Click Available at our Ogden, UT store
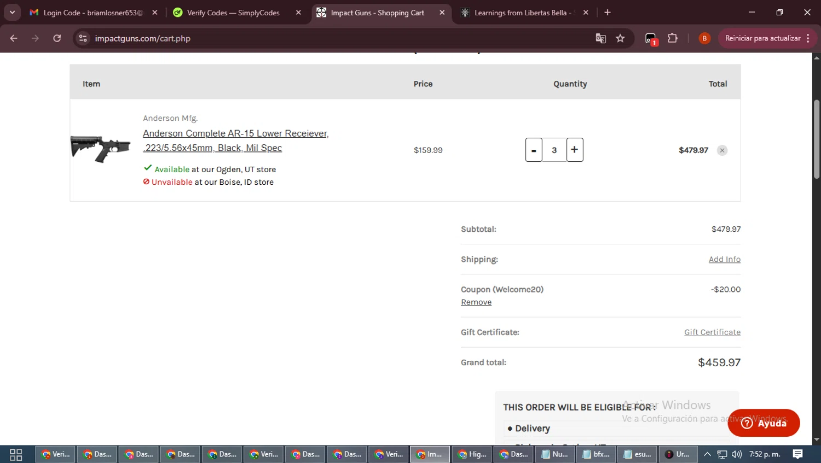Viewport: 821px width, 463px height. pyautogui.click(x=210, y=169)
